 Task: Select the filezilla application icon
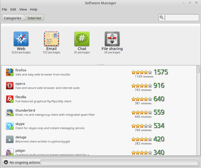(10, 99)
